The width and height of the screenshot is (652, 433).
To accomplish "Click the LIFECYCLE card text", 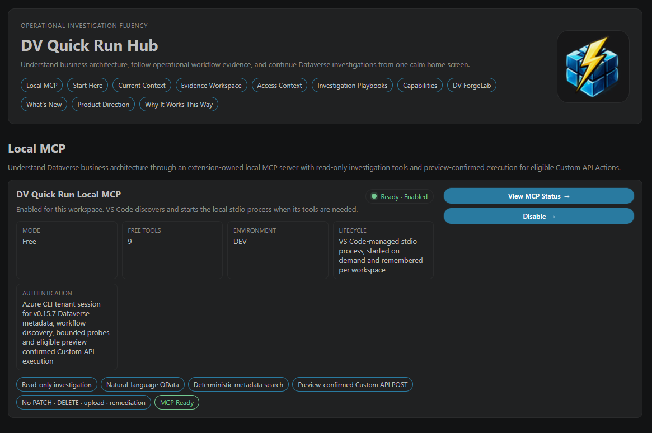I will coord(381,256).
